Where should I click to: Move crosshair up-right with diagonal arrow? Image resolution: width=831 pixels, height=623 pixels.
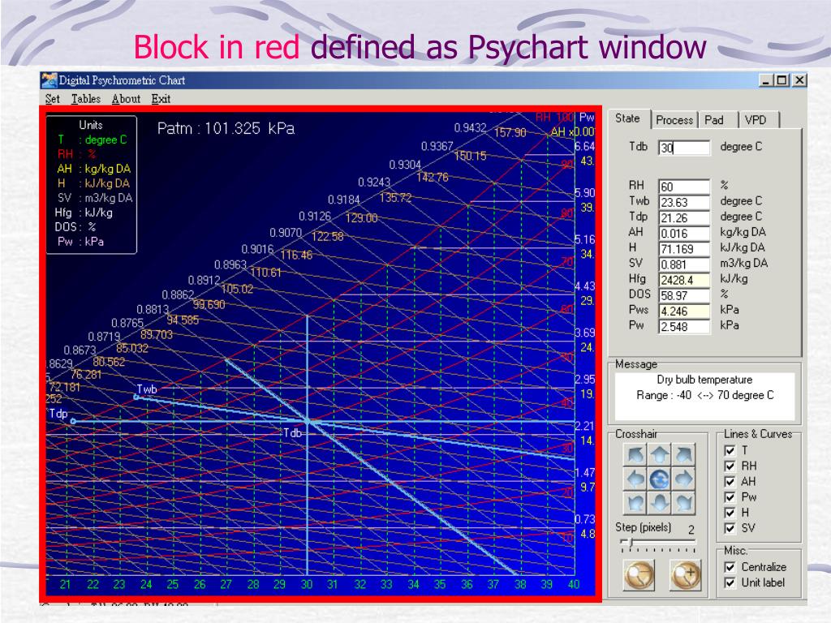pos(684,454)
